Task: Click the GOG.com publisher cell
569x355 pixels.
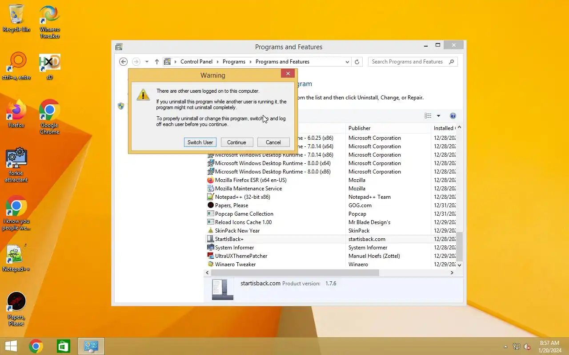Action: [361, 205]
